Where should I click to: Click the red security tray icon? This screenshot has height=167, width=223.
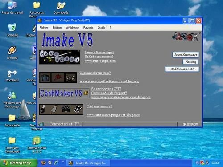coord(202,163)
